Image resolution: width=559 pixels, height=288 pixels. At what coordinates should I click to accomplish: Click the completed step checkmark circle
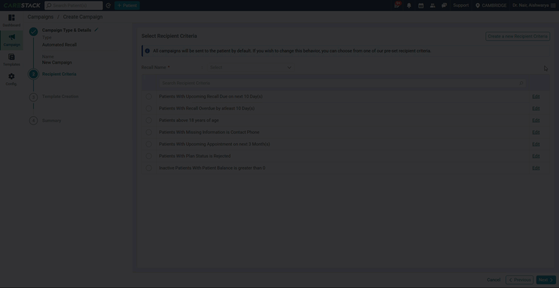[33, 32]
